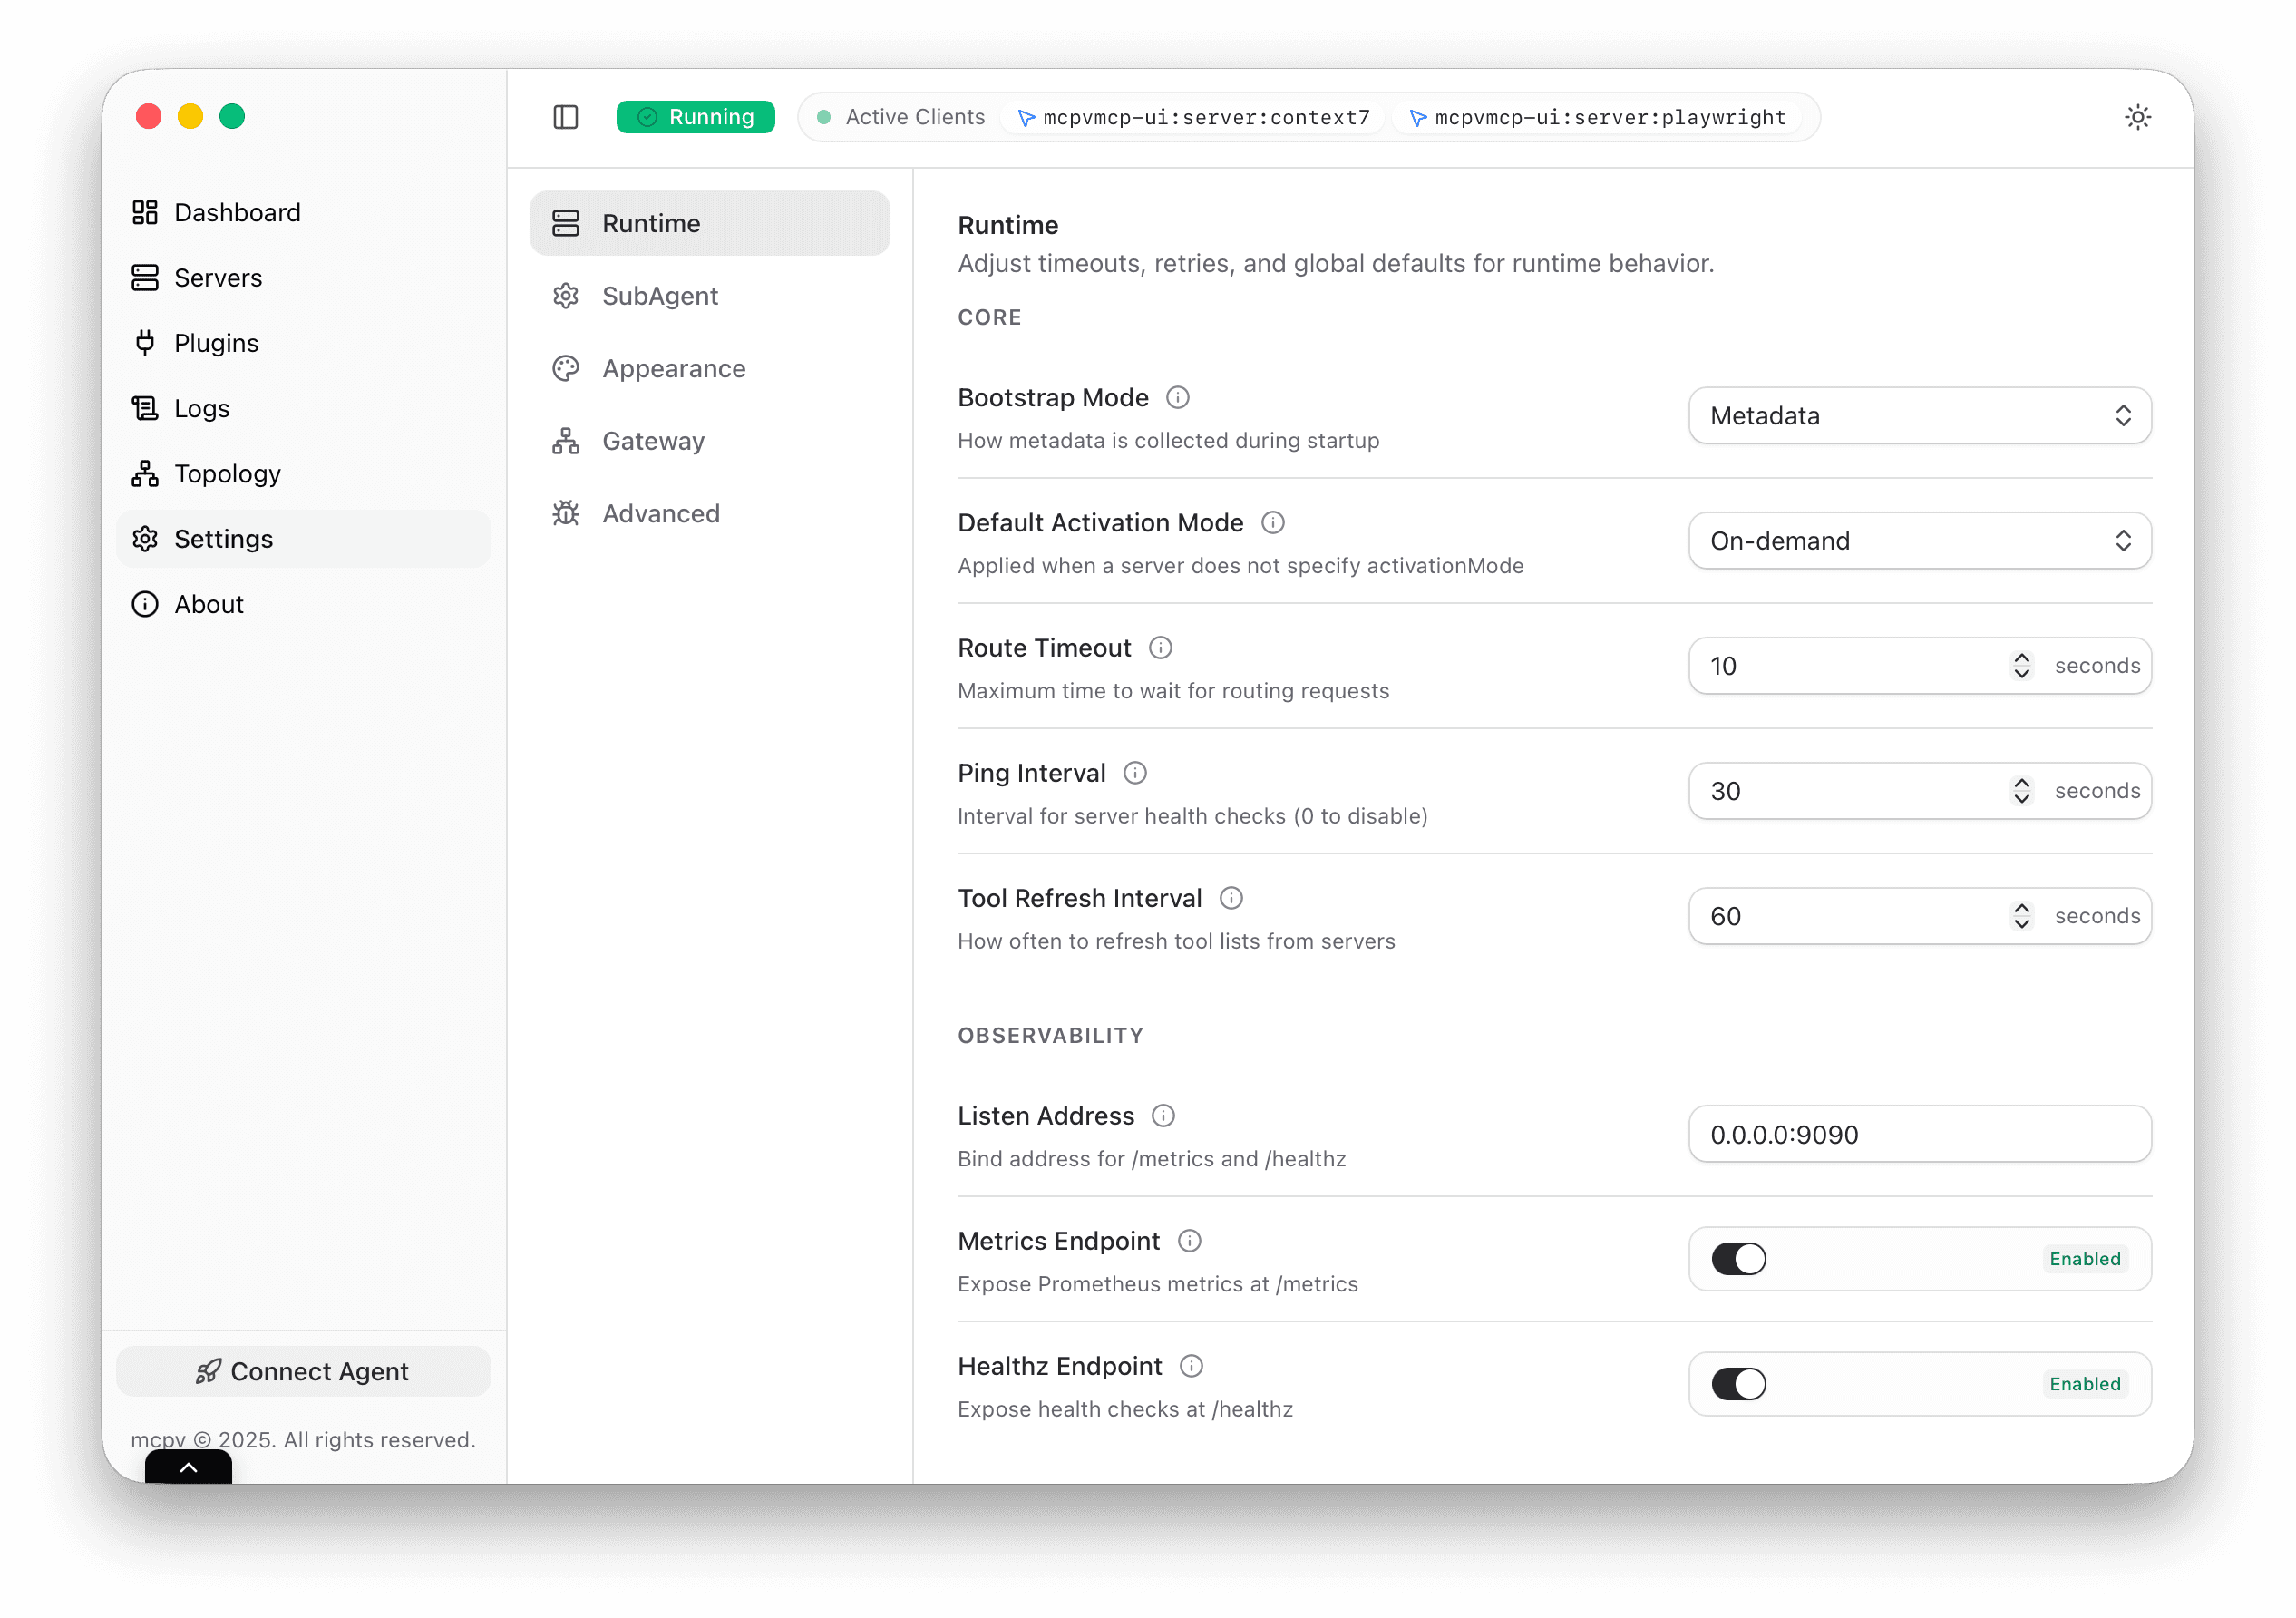Edit the Listen Address field
Viewport: 2296px width, 1618px height.
1918,1134
